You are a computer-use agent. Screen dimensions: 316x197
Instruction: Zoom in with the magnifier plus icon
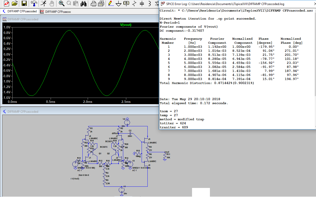coord(61,4)
